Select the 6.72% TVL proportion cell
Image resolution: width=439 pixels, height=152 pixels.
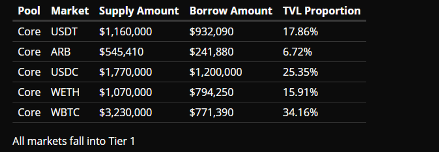click(297, 52)
